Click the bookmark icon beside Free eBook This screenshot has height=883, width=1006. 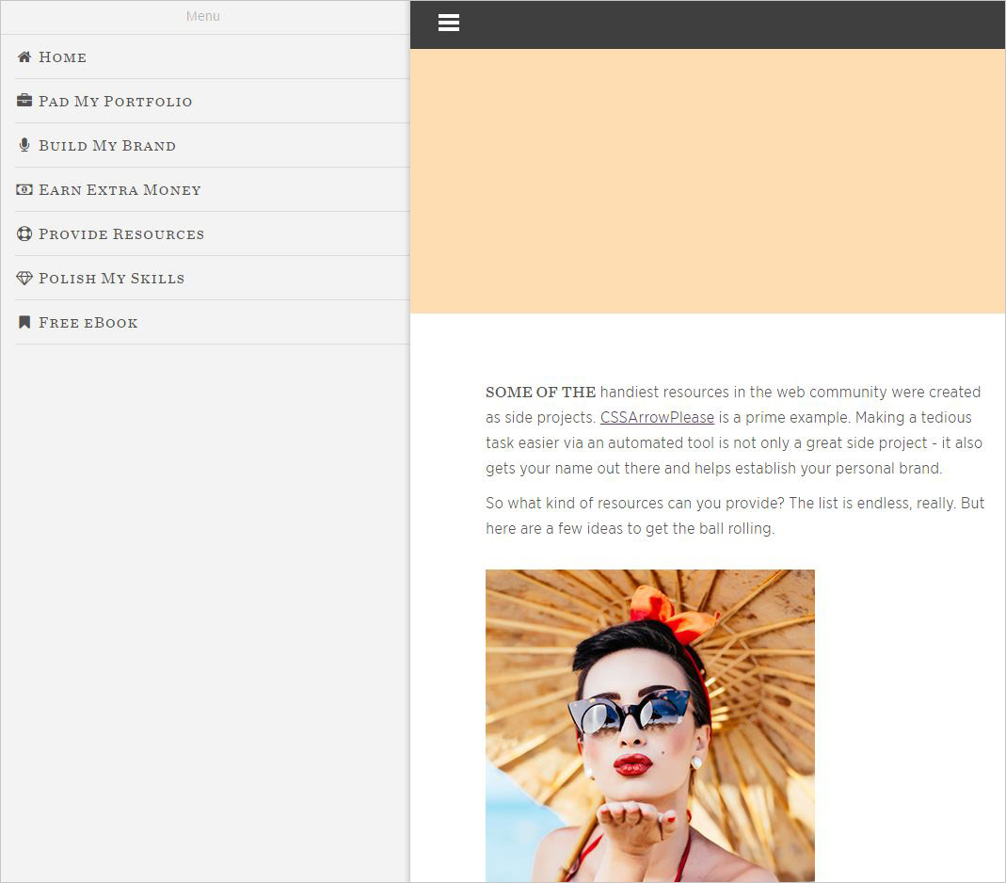pos(24,322)
